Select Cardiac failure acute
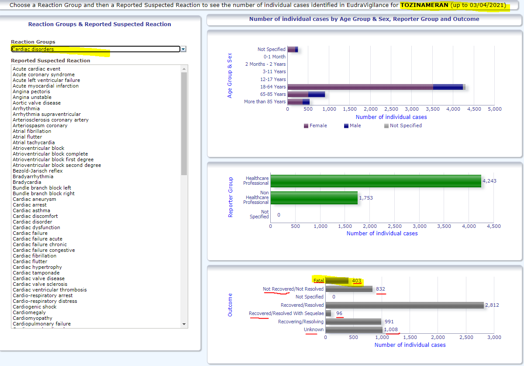This screenshot has width=524, height=366. 38,239
